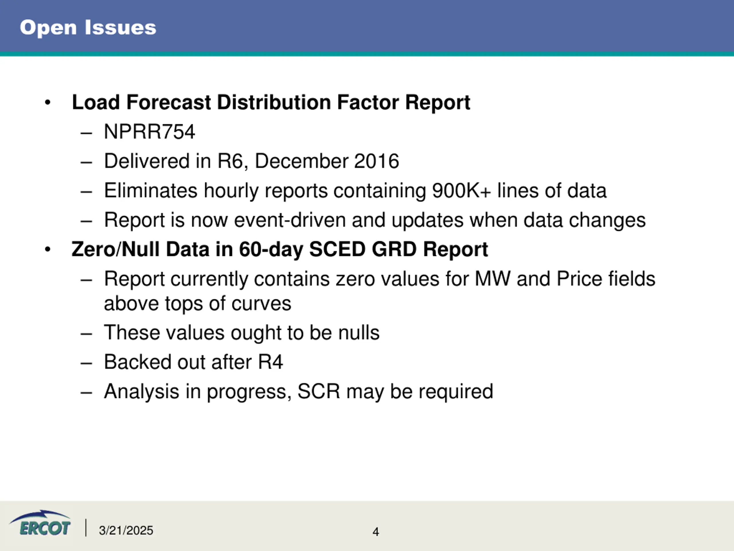
Task: Select the Zero/Null Data in 60-day SCED heading
Action: click(279, 249)
